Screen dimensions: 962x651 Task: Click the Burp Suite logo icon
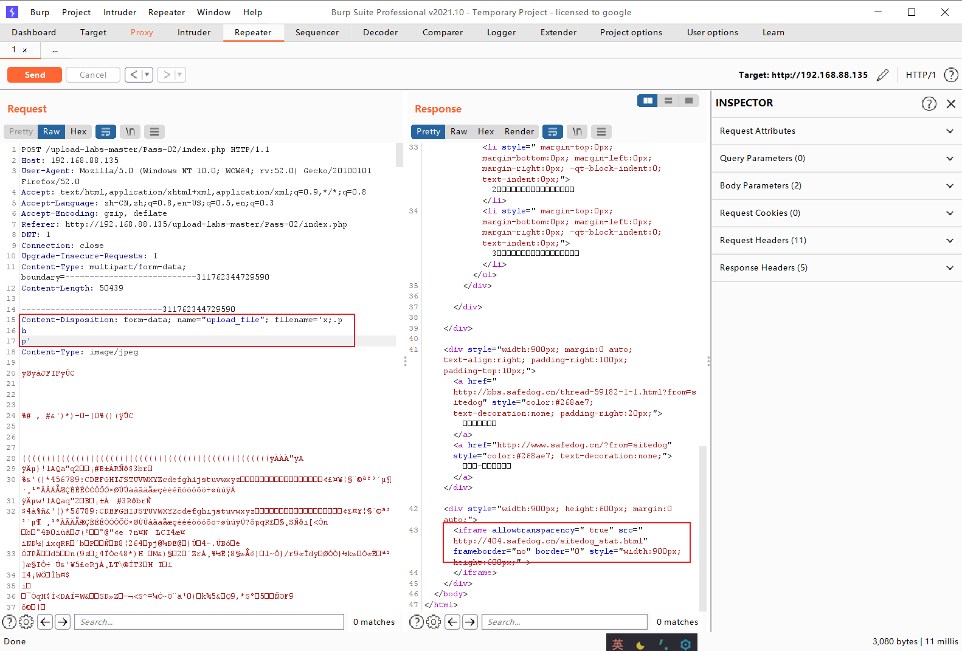(x=12, y=12)
